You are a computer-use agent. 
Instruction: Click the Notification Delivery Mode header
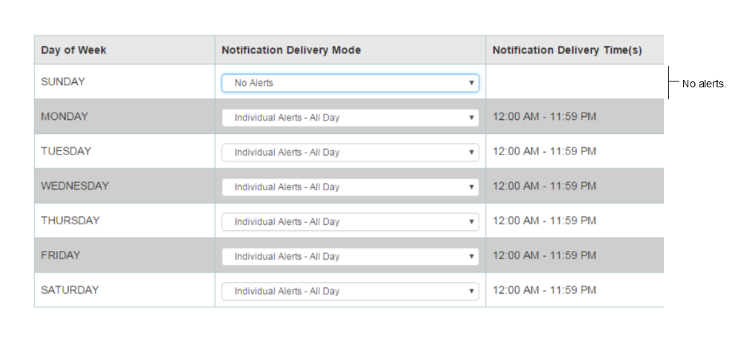click(291, 50)
